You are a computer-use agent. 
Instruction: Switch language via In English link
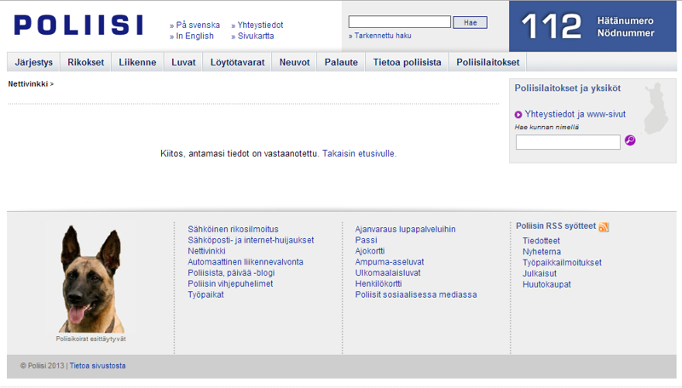click(x=195, y=36)
